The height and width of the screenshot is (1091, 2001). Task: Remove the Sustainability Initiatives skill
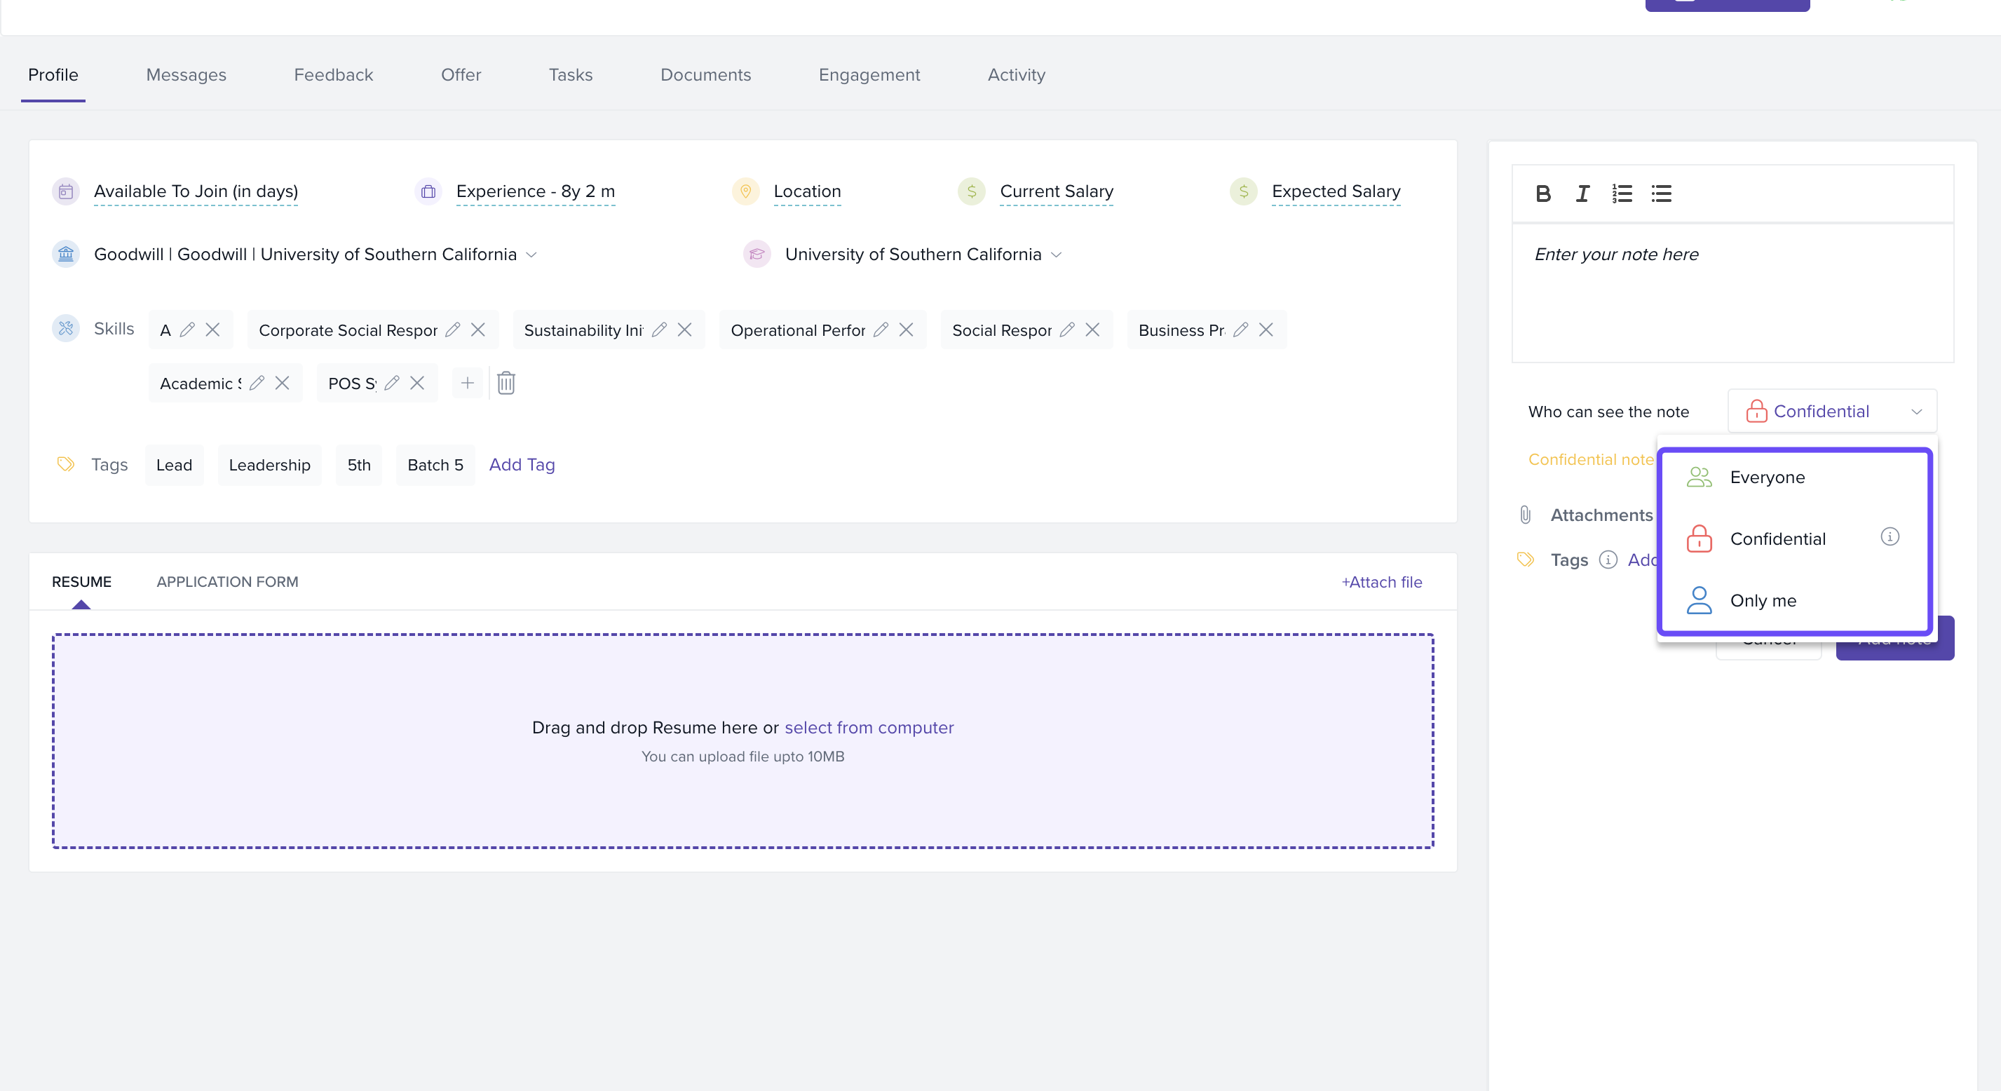click(684, 330)
